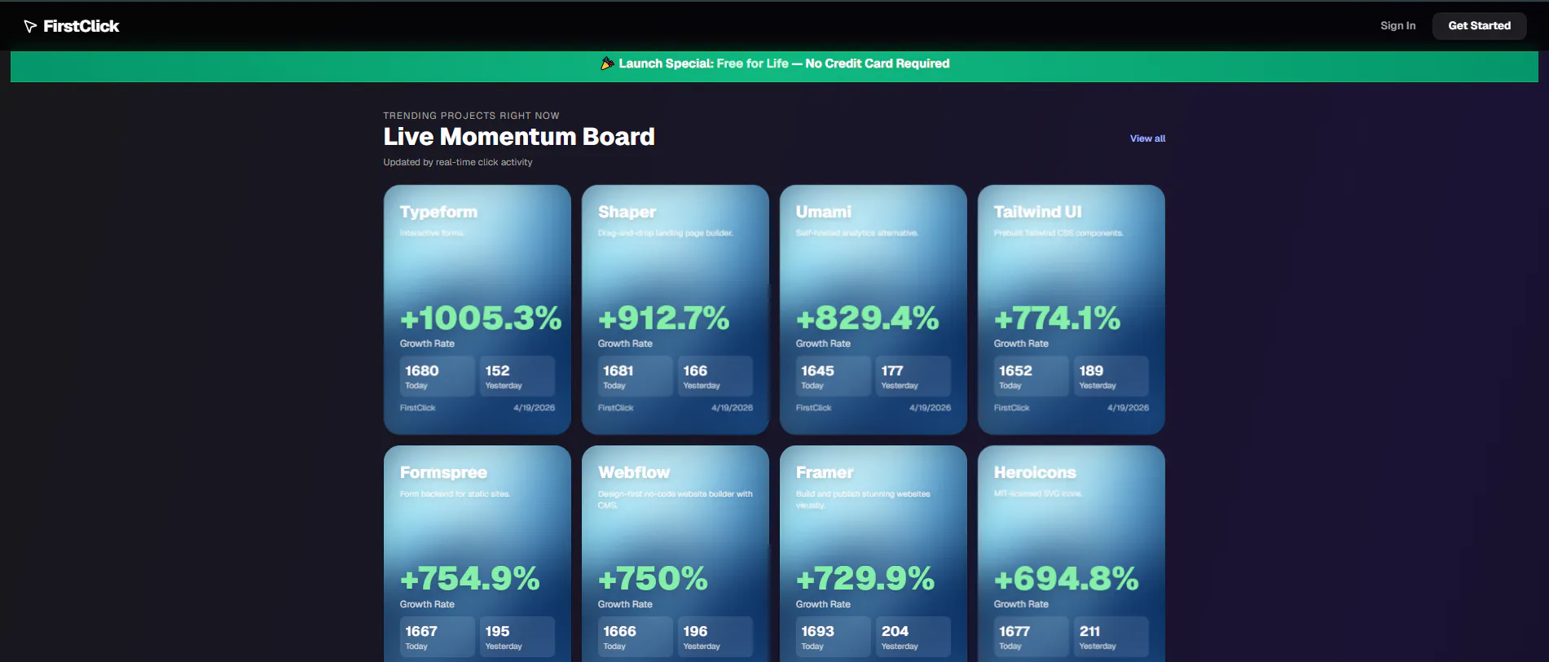Select the 'Live Momentum Board' heading
This screenshot has width=1549, height=662.
519,137
